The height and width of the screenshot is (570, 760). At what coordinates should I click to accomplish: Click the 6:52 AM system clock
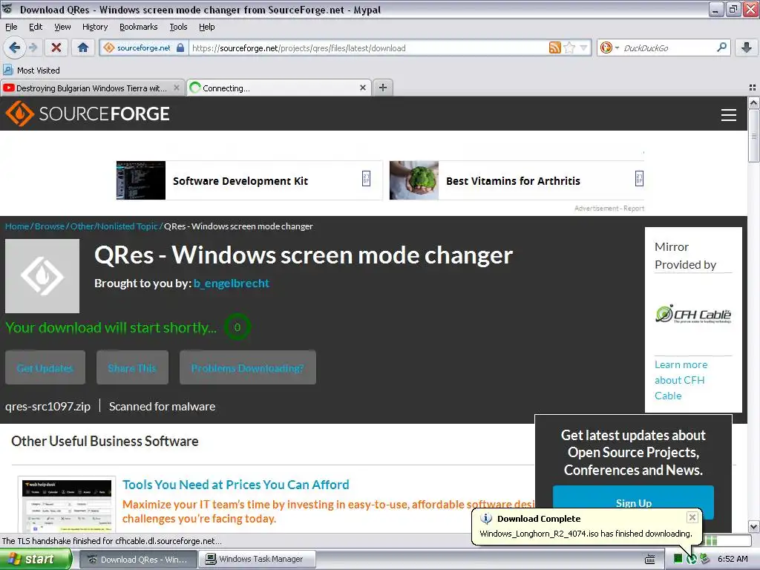pos(733,560)
